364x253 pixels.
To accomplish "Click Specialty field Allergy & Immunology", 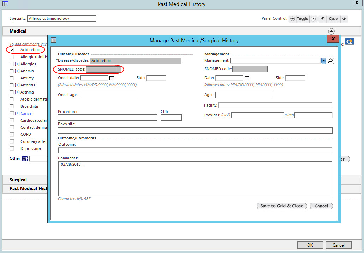I will point(62,18).
